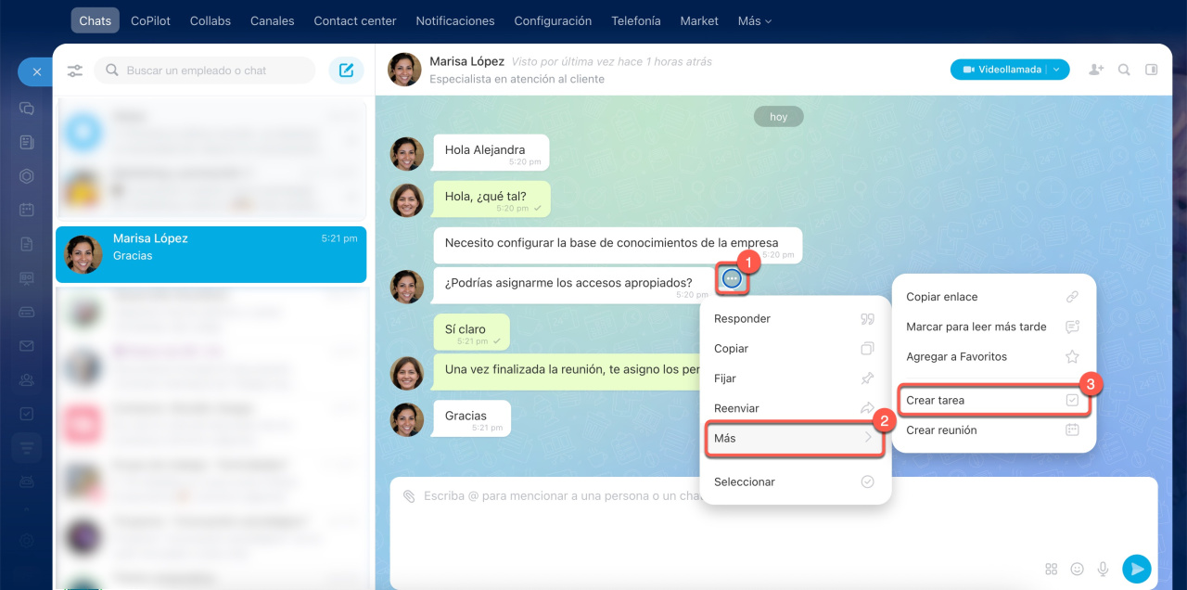Viewport: 1187px width, 590px height.
Task: Click the attach file paperclip icon
Action: (409, 496)
